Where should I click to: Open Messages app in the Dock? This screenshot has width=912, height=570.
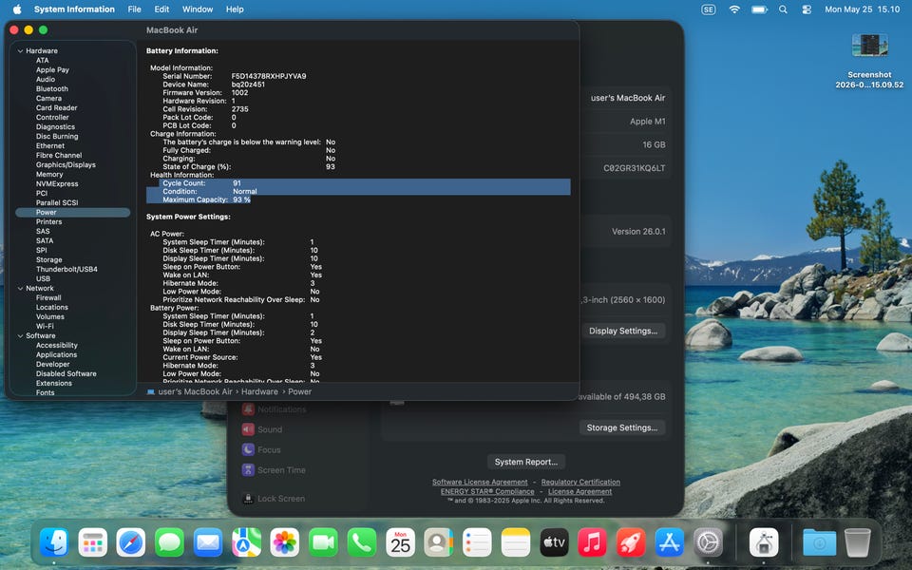[x=169, y=542]
